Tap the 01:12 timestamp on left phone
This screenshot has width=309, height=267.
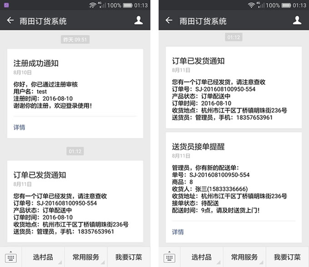click(75, 151)
